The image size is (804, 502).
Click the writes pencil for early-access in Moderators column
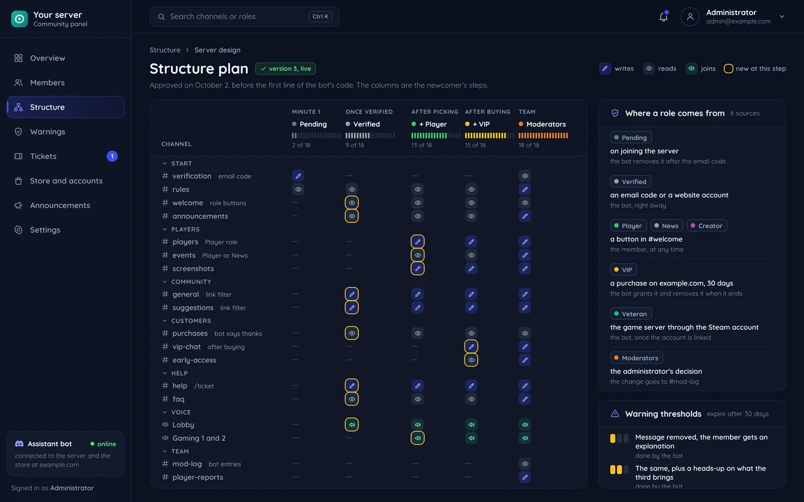525,360
